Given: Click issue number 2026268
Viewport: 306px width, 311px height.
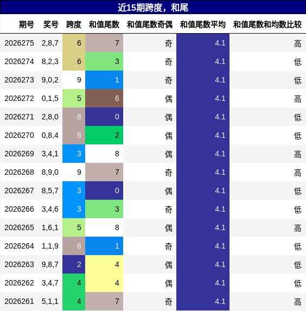Looking at the screenshot, I should (x=19, y=172).
